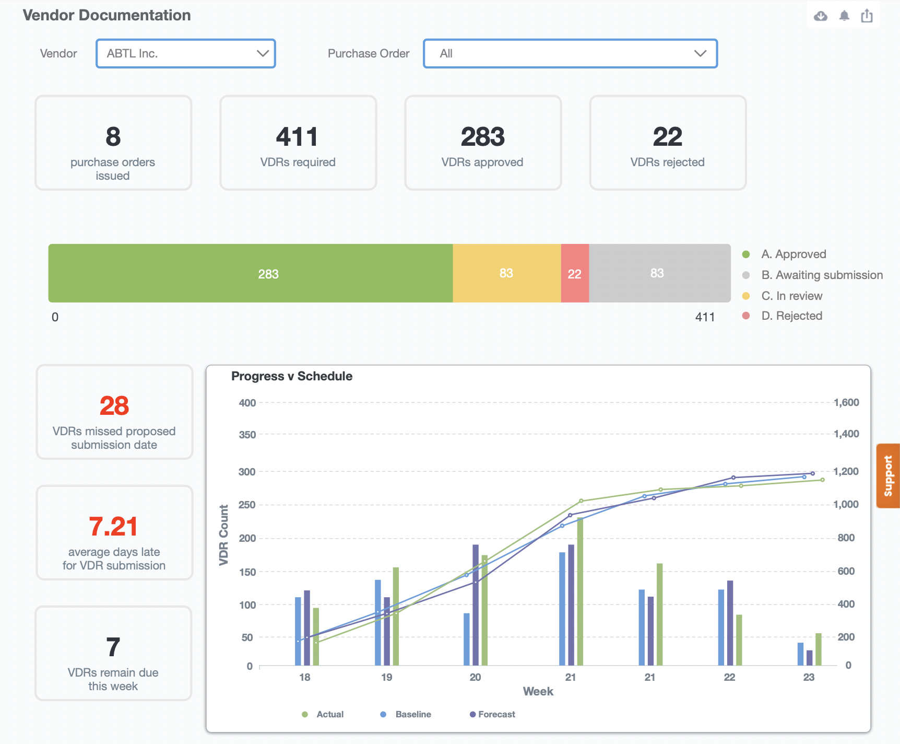Open the Vendor dropdown showing ABTL Inc.
The height and width of the screenshot is (744, 900).
click(185, 53)
